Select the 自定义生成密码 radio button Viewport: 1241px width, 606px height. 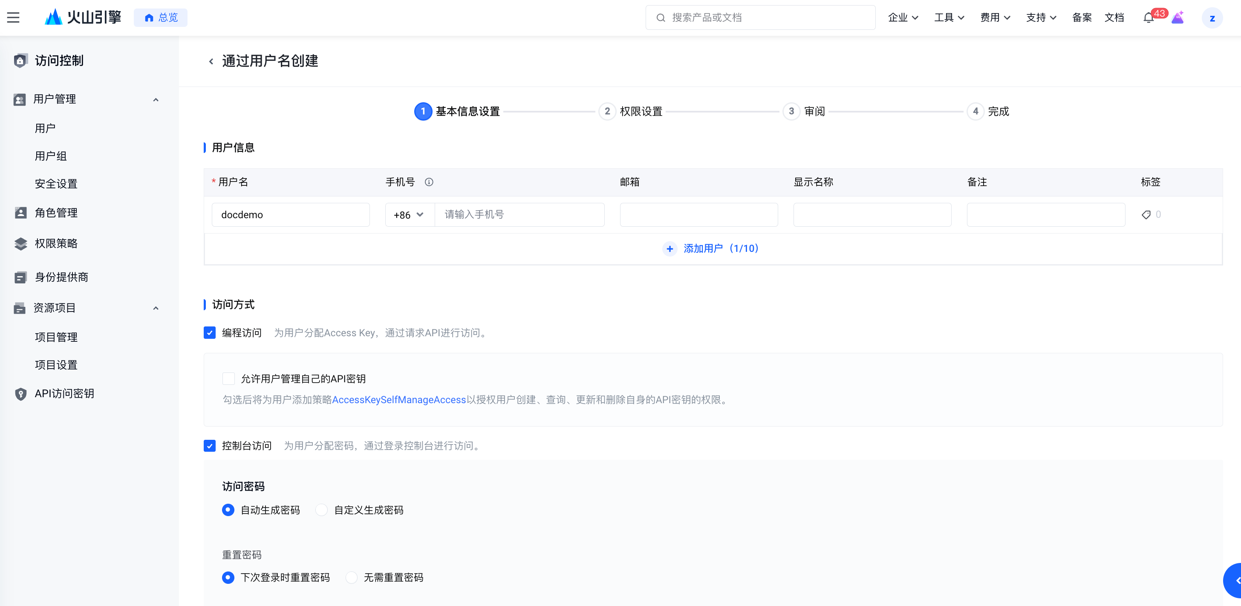click(x=322, y=510)
